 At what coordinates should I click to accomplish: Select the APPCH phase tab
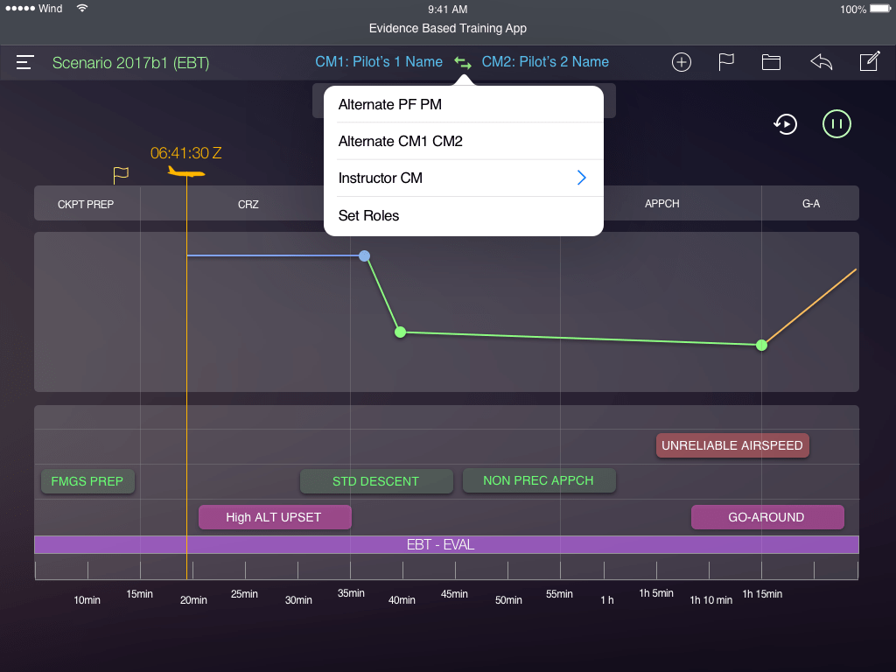tap(661, 203)
